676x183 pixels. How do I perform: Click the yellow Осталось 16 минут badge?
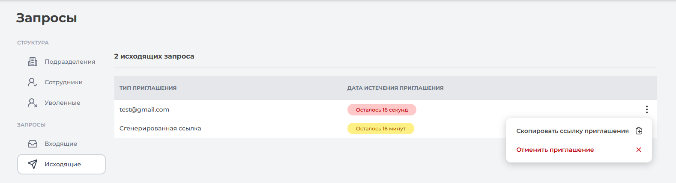click(x=380, y=129)
